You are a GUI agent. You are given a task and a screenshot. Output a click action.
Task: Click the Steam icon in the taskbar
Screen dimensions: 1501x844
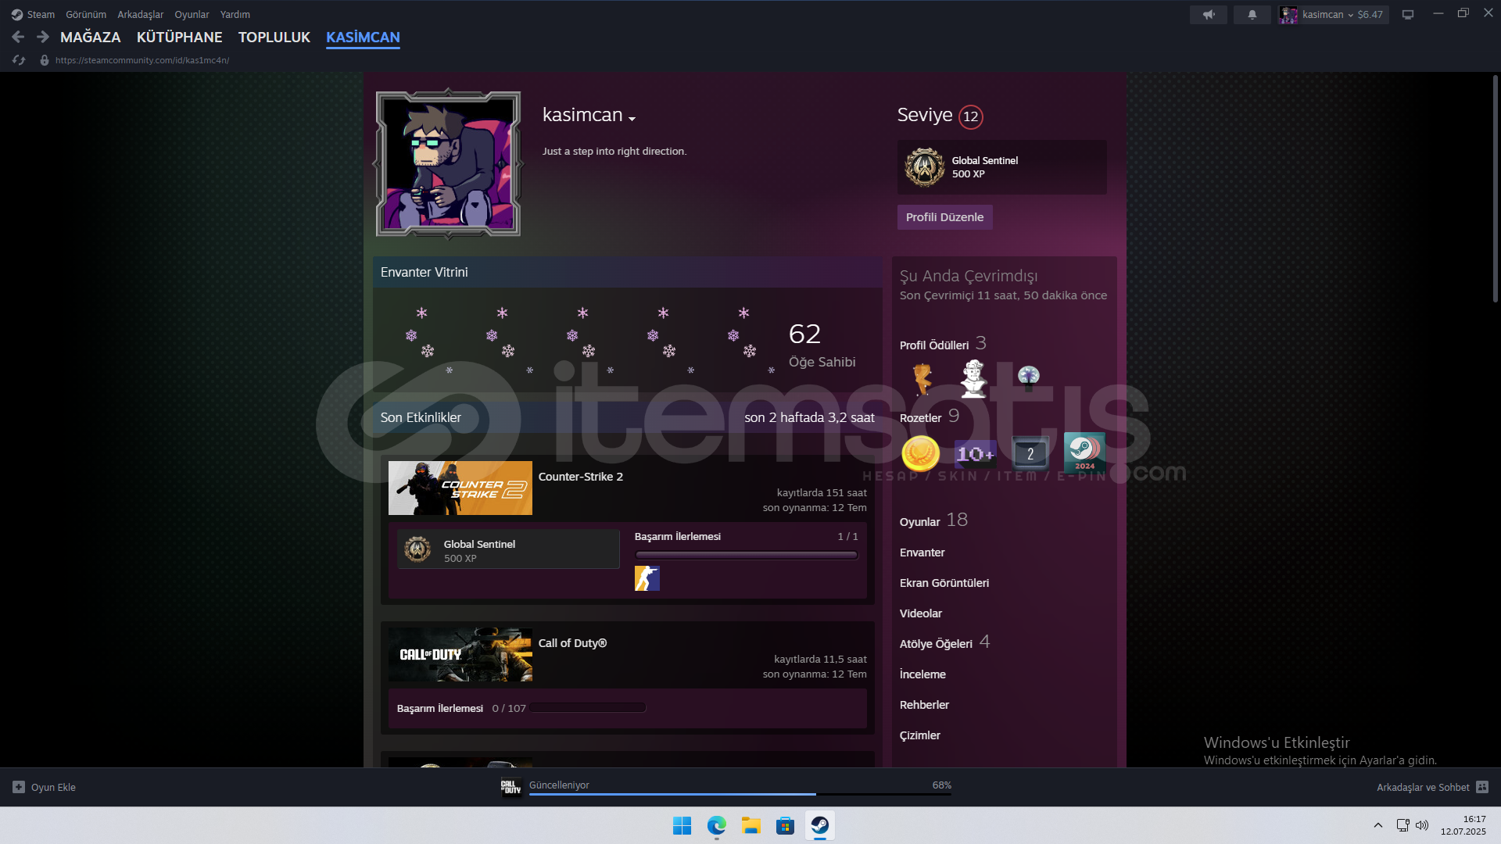pos(820,825)
